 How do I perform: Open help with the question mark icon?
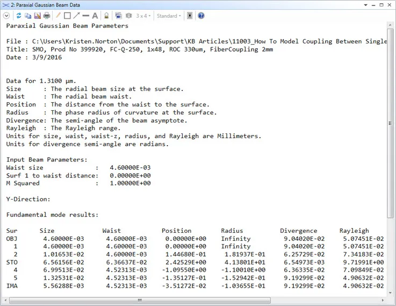201,16
